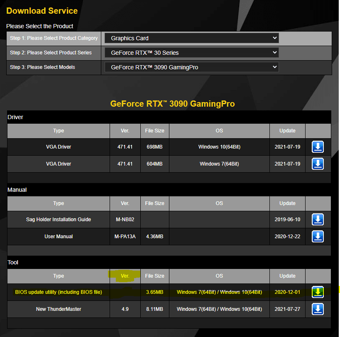Screen dimensions: 340x337
Task: Click the 'Manual' section heading
Action: 17,190
